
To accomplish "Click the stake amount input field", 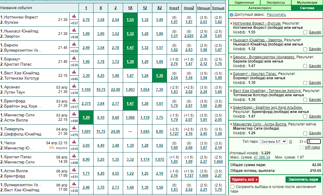I will (x=314, y=142).
